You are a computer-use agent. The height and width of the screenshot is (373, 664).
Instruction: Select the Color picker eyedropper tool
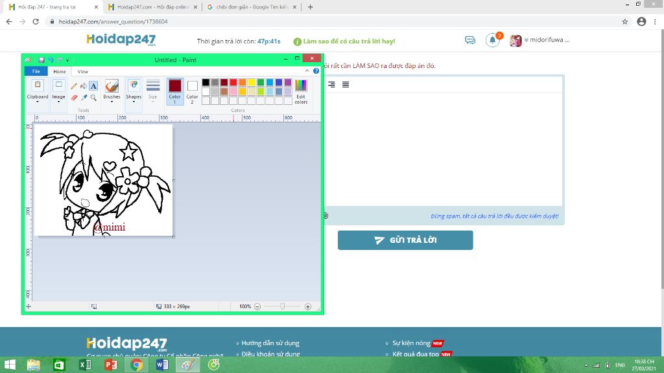click(84, 98)
